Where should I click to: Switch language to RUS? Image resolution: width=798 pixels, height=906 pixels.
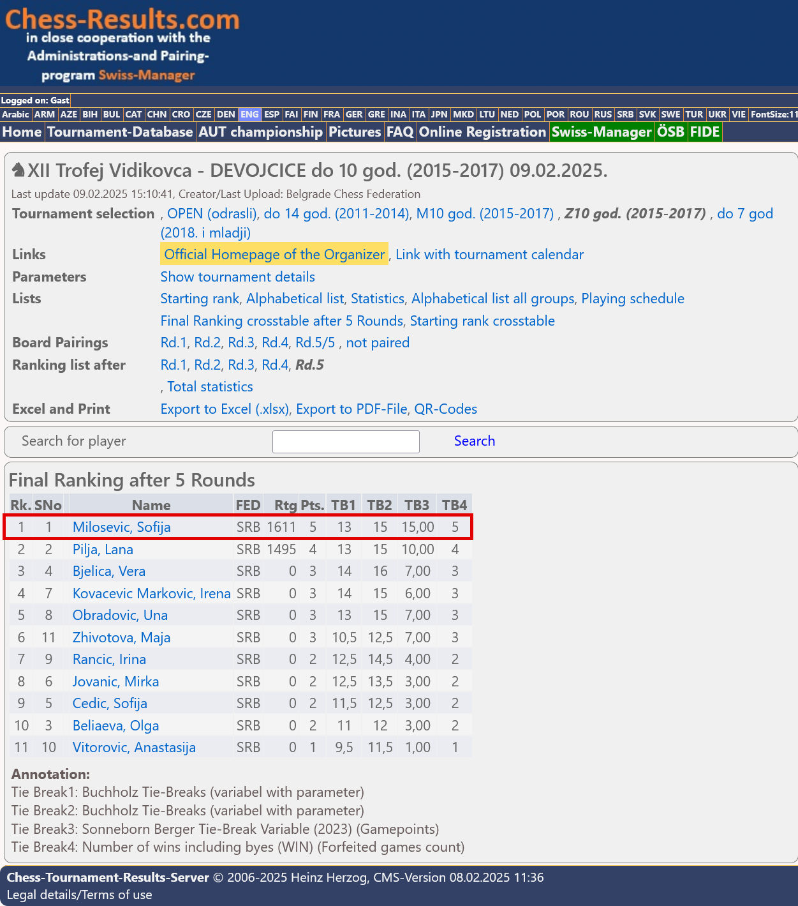(x=603, y=115)
